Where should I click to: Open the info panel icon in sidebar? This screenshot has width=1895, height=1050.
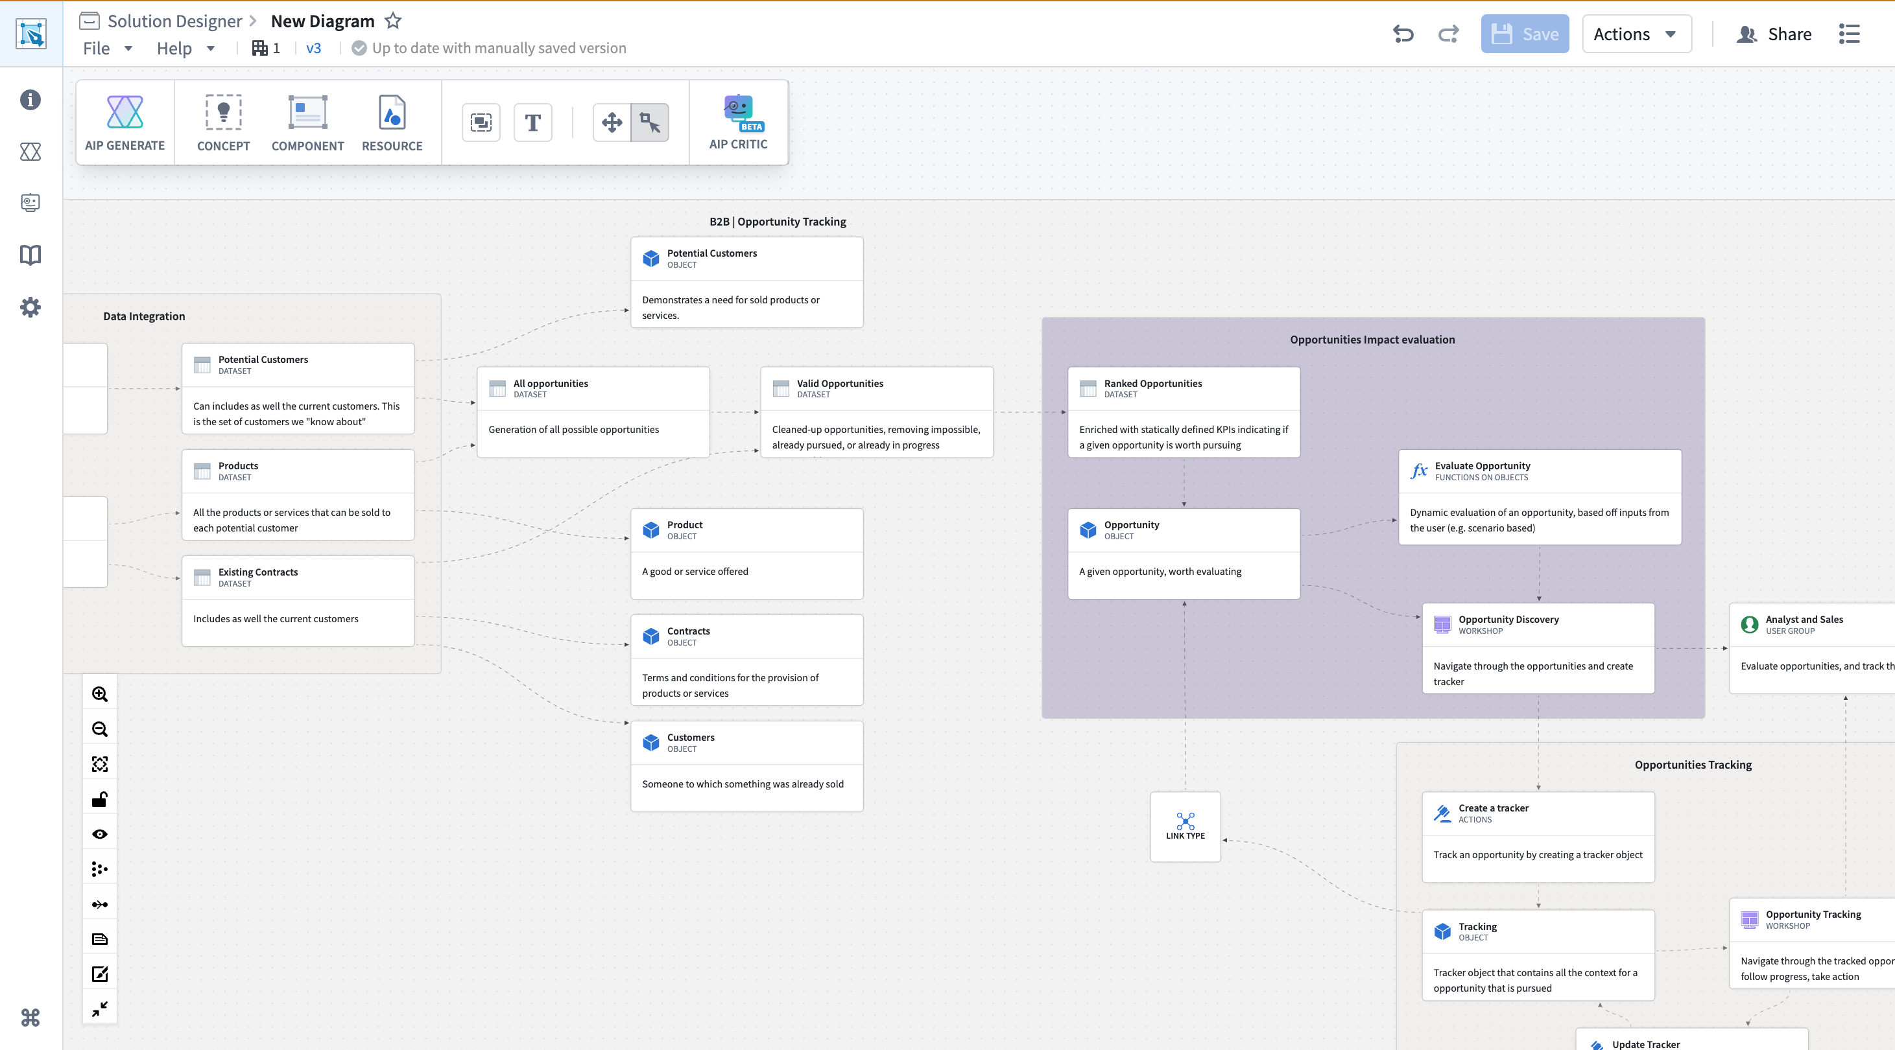pyautogui.click(x=30, y=99)
